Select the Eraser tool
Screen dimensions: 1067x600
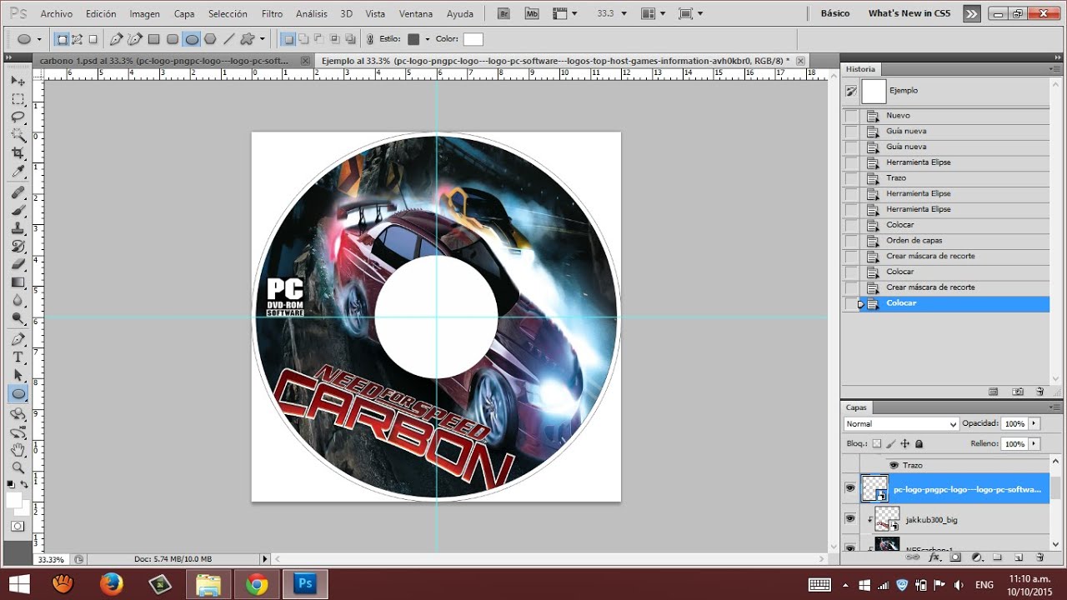(18, 265)
